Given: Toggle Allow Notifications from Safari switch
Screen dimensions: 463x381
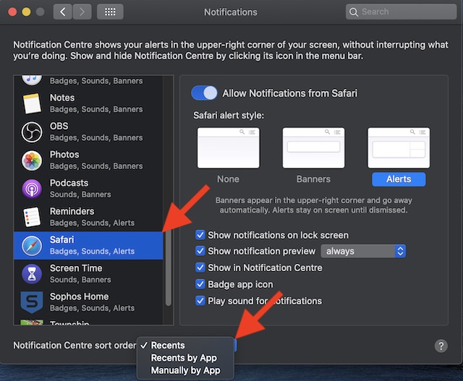Looking at the screenshot, I should coord(204,93).
